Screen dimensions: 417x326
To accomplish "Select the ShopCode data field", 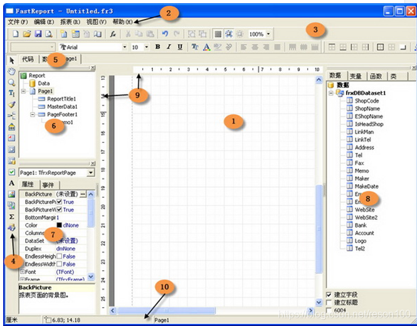I will pos(366,101).
